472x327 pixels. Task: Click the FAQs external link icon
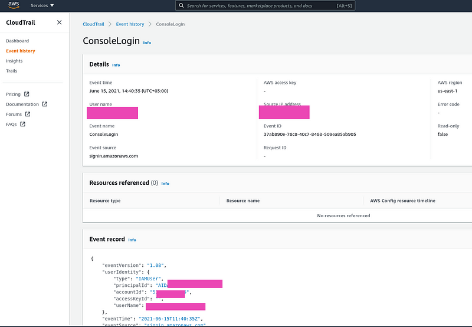22,124
